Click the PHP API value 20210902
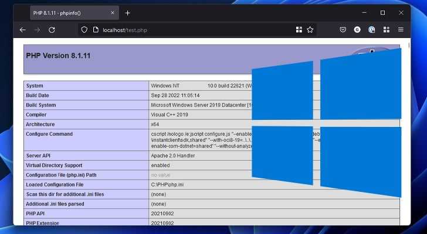Screen dimensions: 427x234 [x=162, y=214]
